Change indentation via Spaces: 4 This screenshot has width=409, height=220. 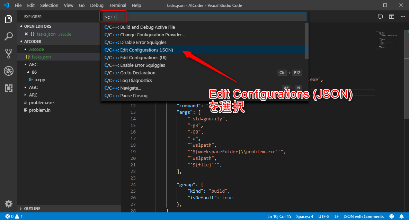point(305,216)
